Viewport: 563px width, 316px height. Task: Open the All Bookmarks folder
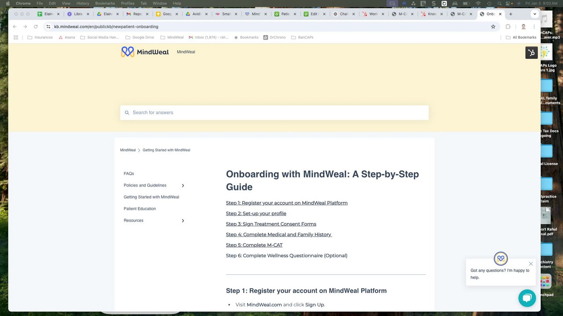click(x=521, y=37)
